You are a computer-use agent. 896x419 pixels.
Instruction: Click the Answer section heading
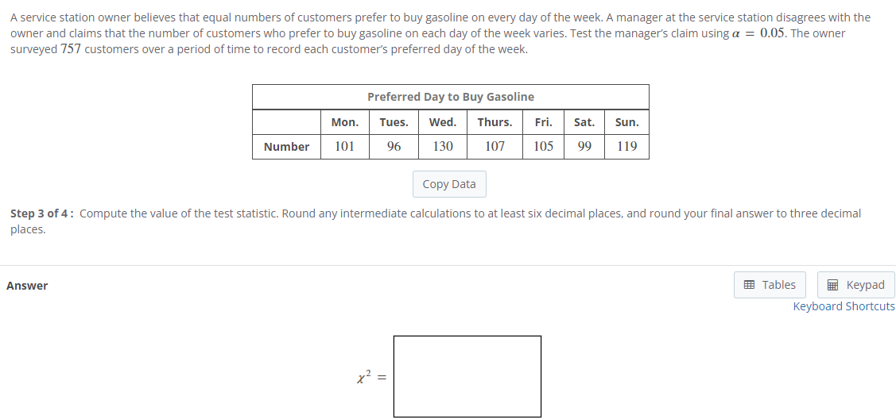click(x=27, y=286)
